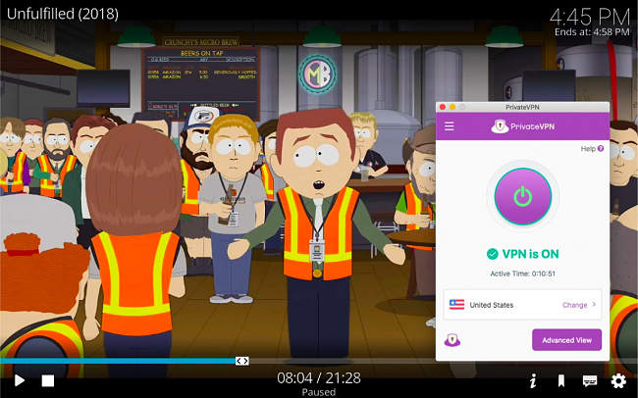Minimize PrivateVPN window with yellow button
Viewport: 638px width, 398px height.
[452, 107]
